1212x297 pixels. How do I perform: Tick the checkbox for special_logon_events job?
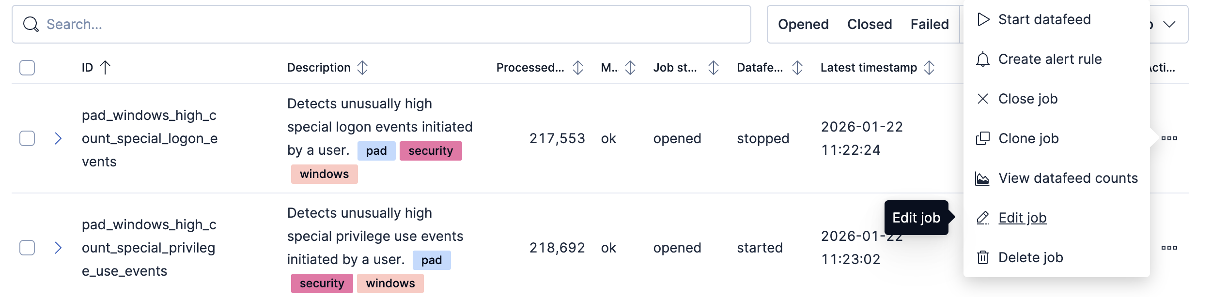point(27,138)
